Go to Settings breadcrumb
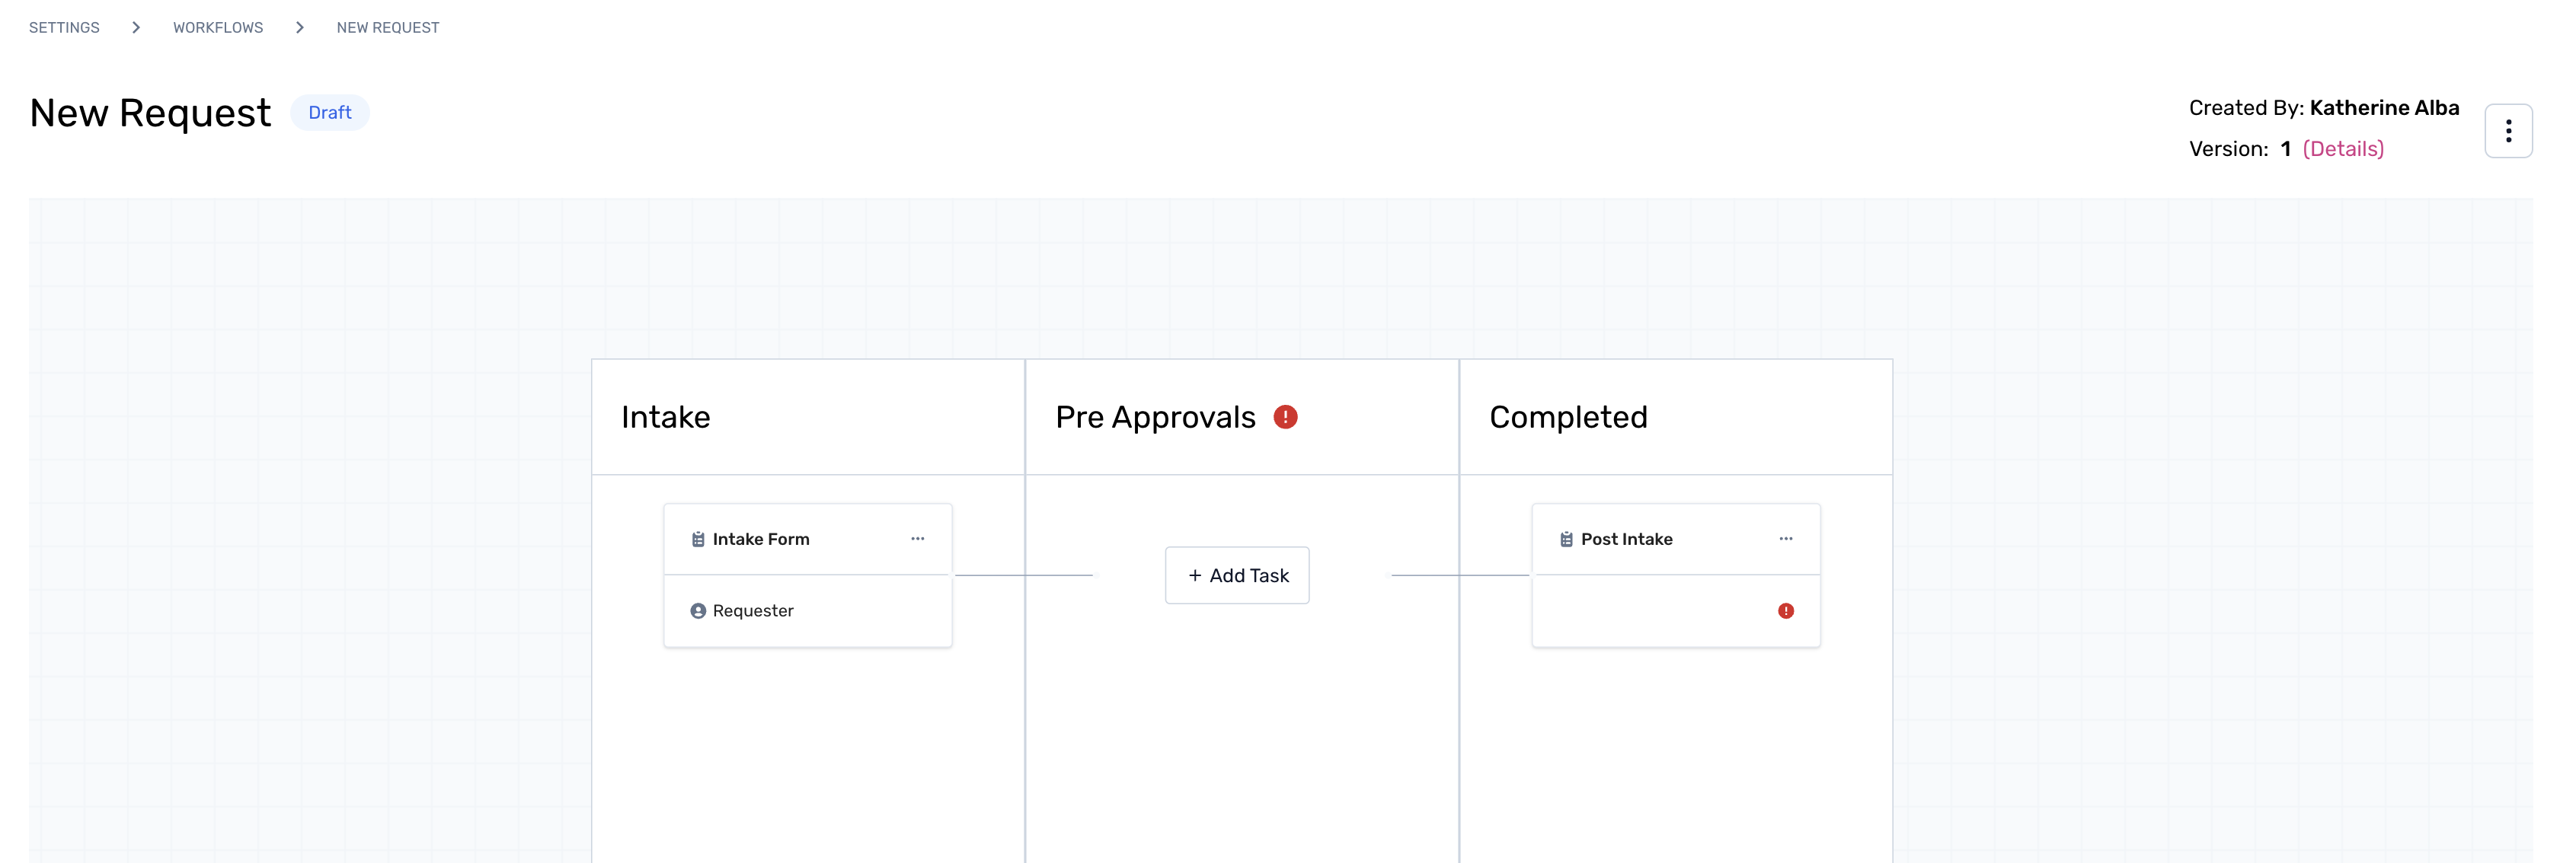Image resolution: width=2576 pixels, height=863 pixels. (64, 28)
